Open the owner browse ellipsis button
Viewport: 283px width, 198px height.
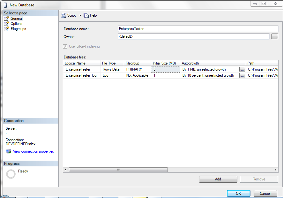[274, 37]
